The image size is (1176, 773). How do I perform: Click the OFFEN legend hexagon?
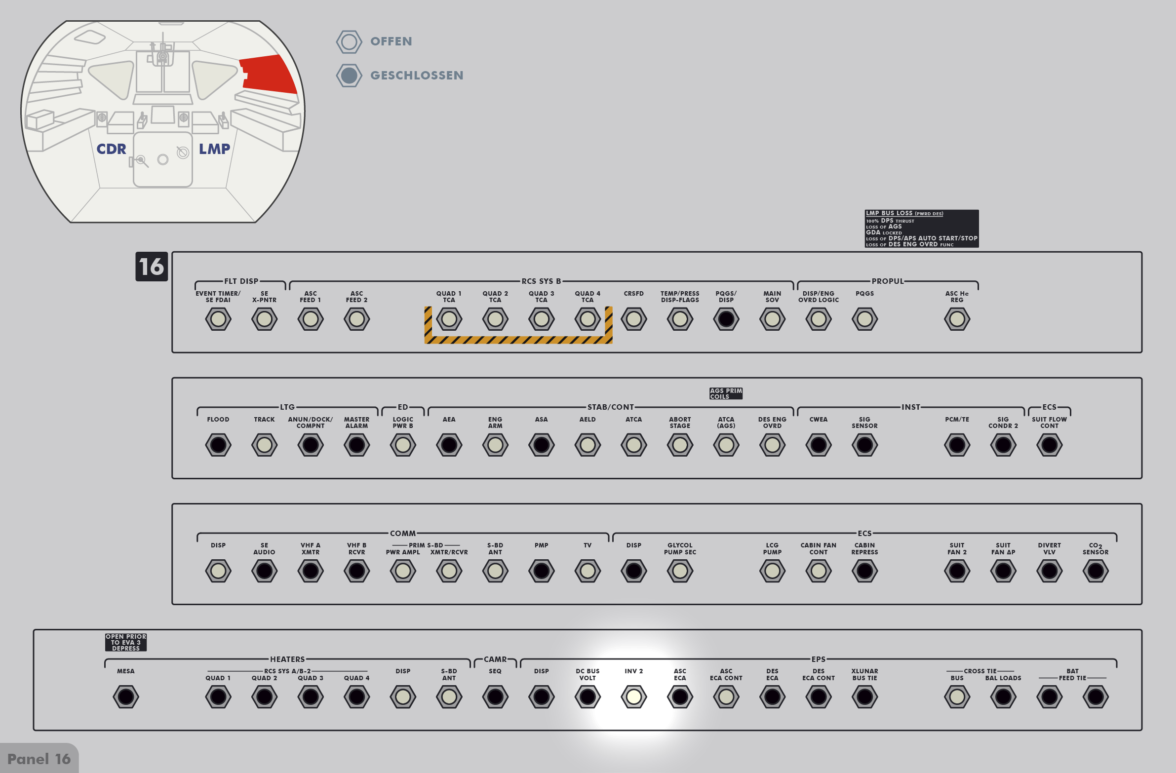[x=349, y=41]
